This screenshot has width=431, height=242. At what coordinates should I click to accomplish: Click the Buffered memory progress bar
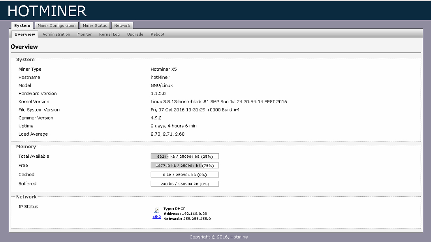point(185,184)
